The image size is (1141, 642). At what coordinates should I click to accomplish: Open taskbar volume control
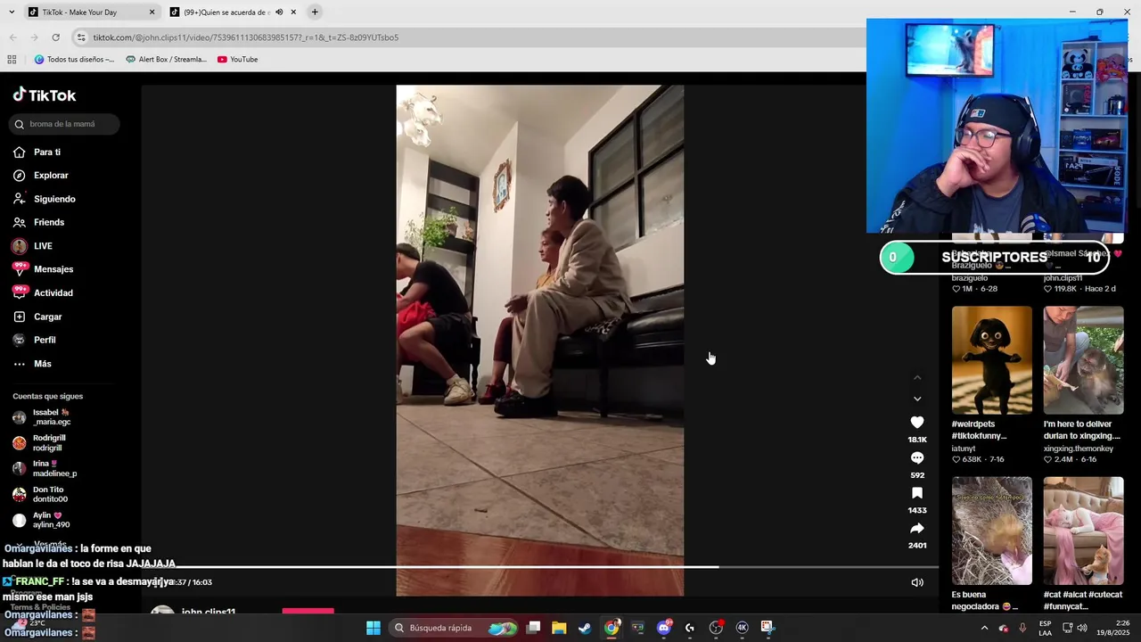tap(1082, 628)
